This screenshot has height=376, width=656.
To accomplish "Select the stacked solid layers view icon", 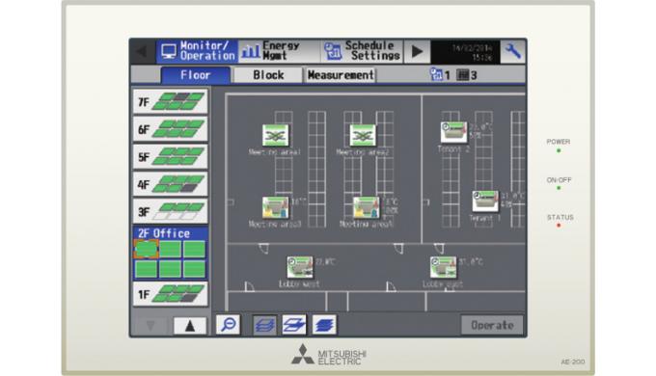I will (324, 325).
